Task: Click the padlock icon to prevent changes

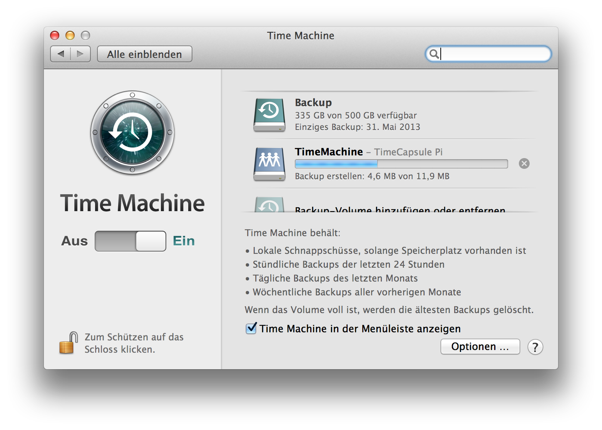Action: [x=68, y=343]
